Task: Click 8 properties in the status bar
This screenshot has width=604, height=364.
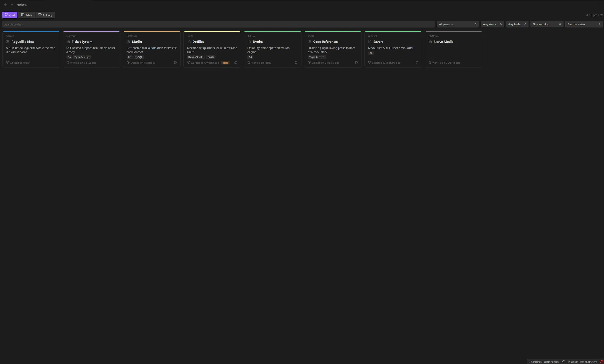Action: click(551, 362)
